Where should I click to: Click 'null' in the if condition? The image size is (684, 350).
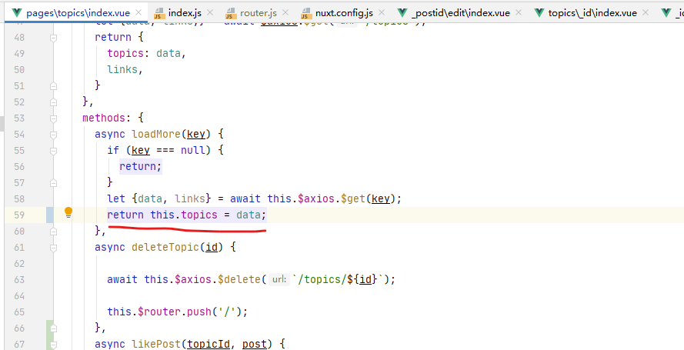193,150
